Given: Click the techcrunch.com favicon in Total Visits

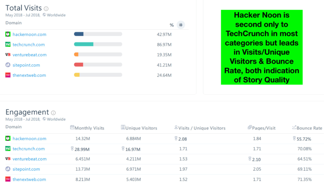Looking at the screenshot, I should [x=8, y=44].
